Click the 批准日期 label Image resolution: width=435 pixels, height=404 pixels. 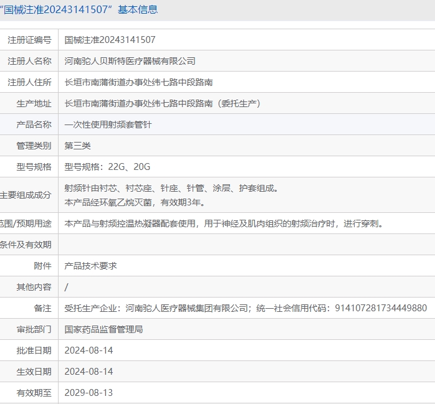(34, 350)
